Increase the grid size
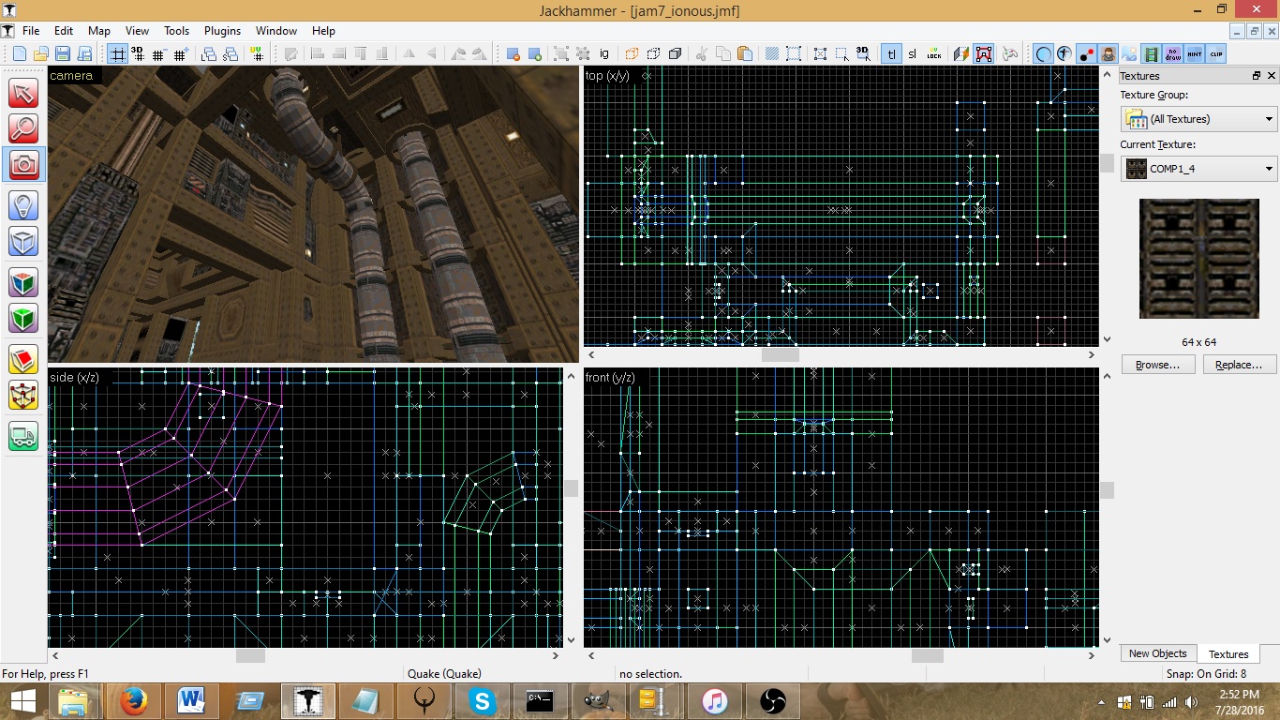Screen dimensions: 1280x720 coord(181,53)
